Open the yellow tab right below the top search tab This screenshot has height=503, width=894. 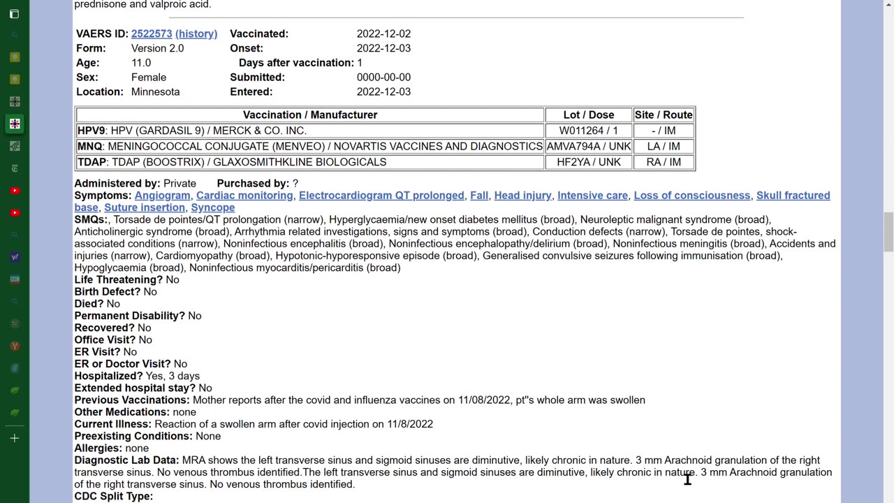point(15,57)
